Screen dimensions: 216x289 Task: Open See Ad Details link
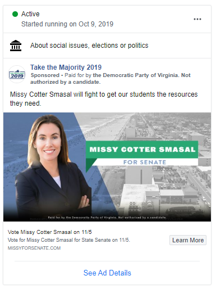107,273
